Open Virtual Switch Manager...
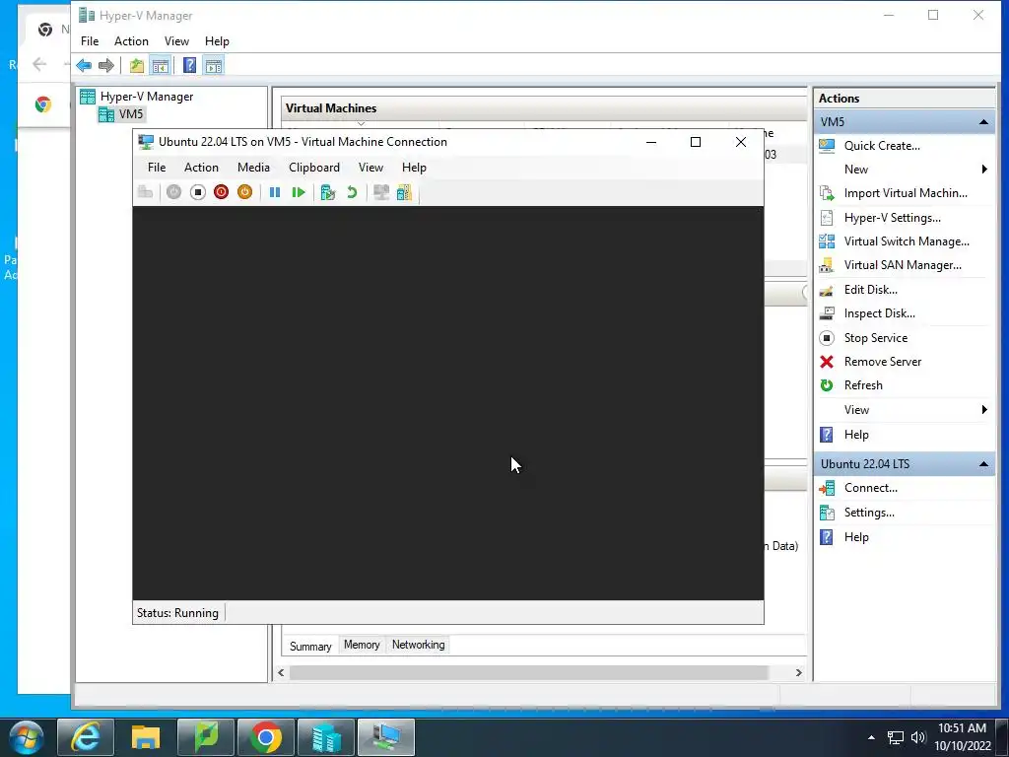Viewport: 1009px width, 757px height. pos(907,241)
